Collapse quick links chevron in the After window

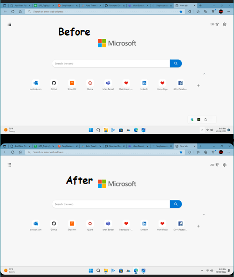click(x=204, y=214)
